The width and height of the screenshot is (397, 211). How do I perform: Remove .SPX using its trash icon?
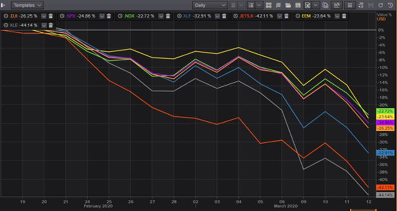coord(109,16)
